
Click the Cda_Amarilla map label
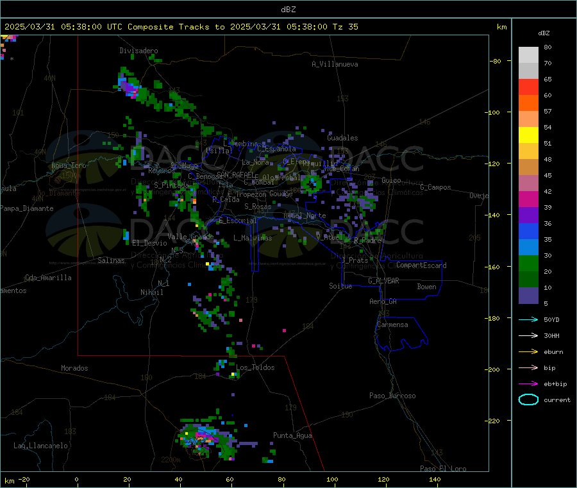48,278
